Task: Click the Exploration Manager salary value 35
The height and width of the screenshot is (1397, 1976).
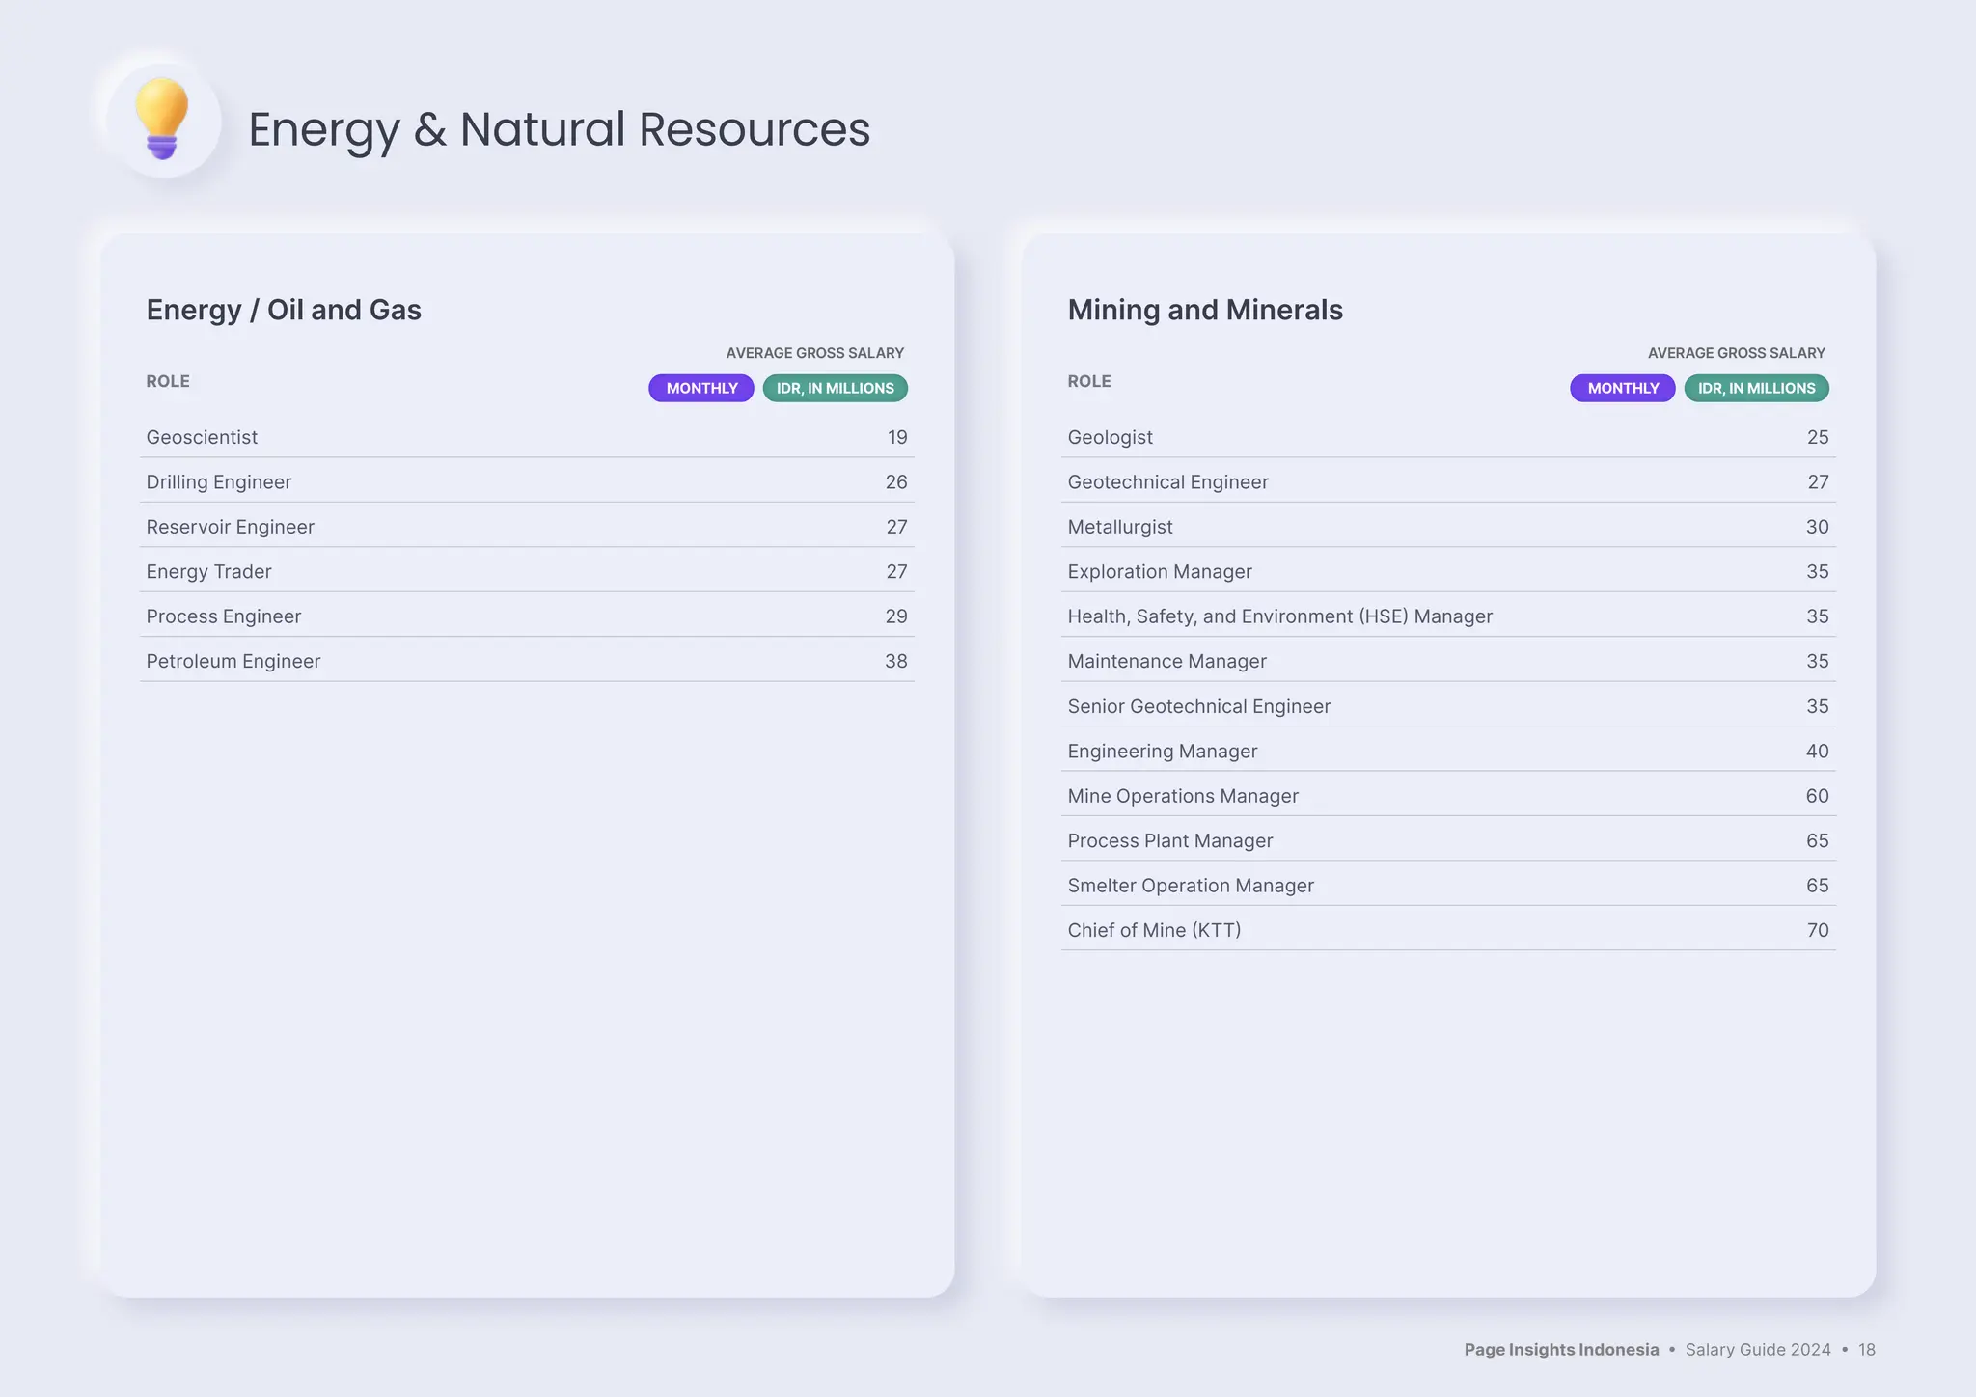Action: 1818,572
